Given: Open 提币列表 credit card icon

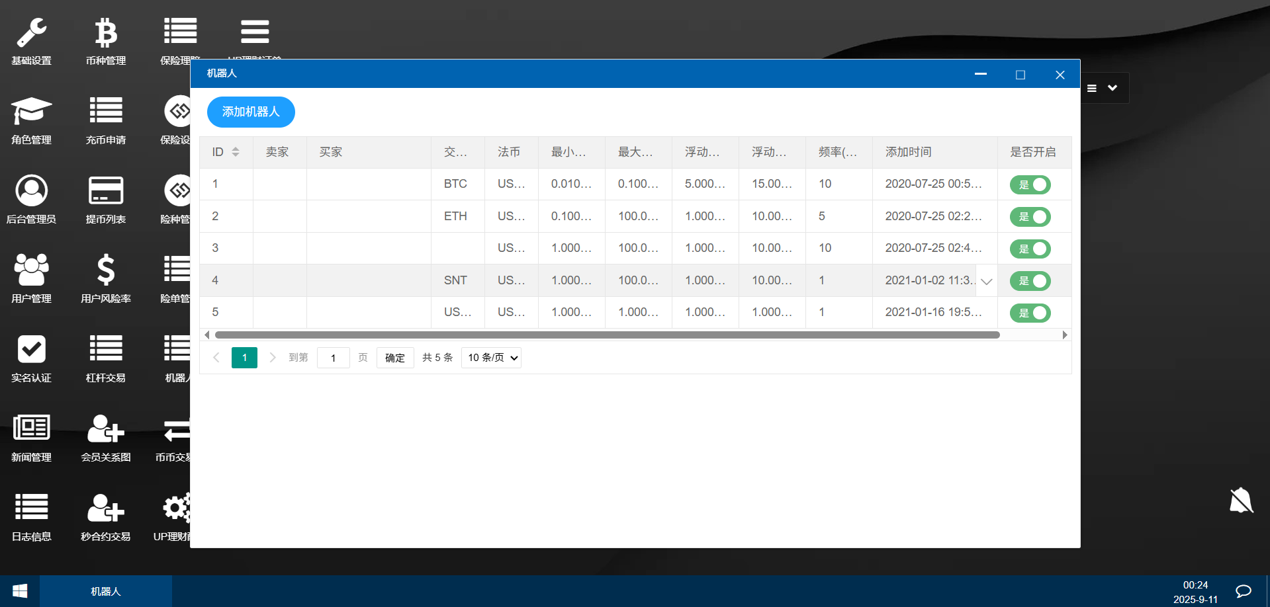Looking at the screenshot, I should (x=106, y=191).
